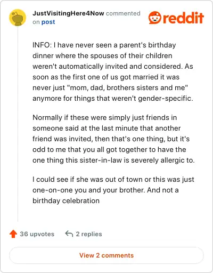Click the "INFO:" label starting the comment
Image resolution: width=213 pixels, height=273 pixels.
(42, 45)
